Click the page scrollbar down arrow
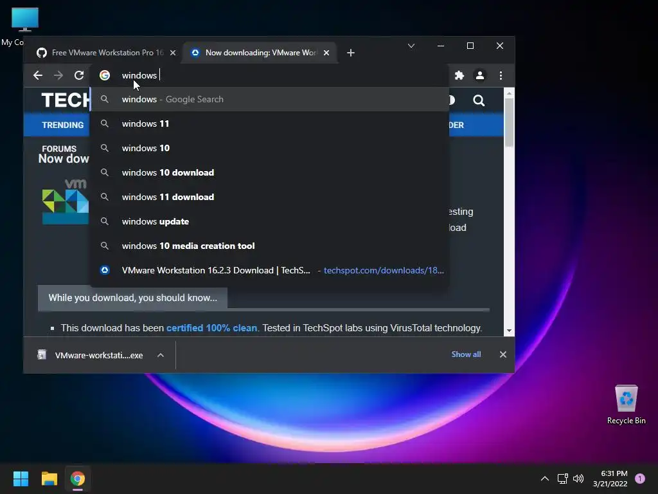658x494 pixels. 509,331
